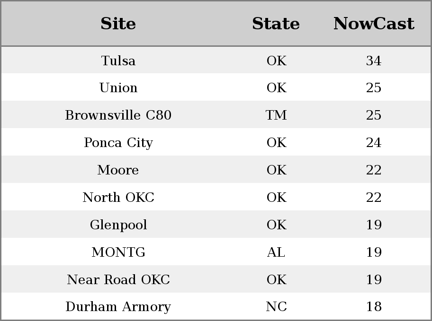Select the Union site cell
This screenshot has height=321, width=432.
click(x=118, y=88)
